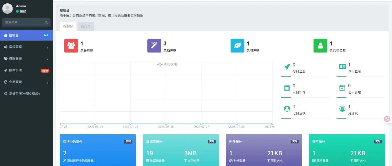Click the search magnifier icon in sidebar
Image resolution: width=392 pixels, height=166 pixels.
[46, 22]
